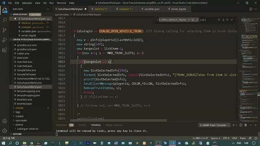Go to next find match
The height and width of the screenshot is (146, 260).
click(223, 20)
